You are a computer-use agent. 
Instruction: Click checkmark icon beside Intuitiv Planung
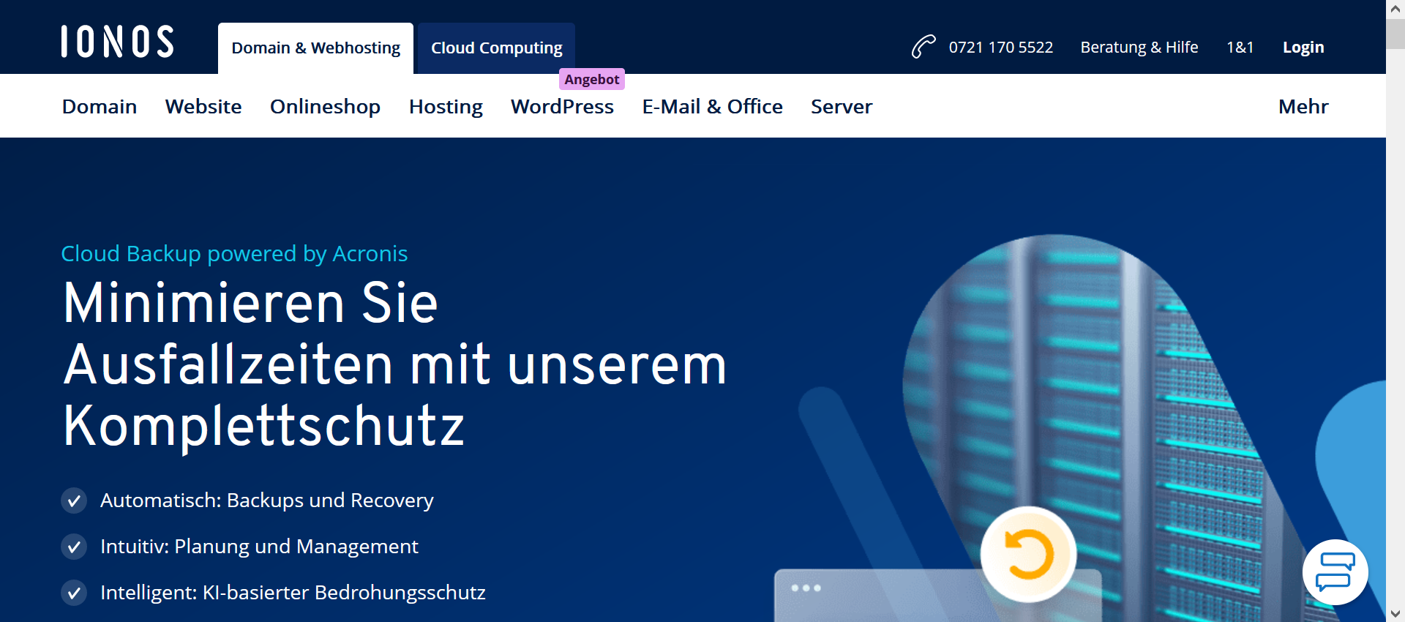(74, 547)
